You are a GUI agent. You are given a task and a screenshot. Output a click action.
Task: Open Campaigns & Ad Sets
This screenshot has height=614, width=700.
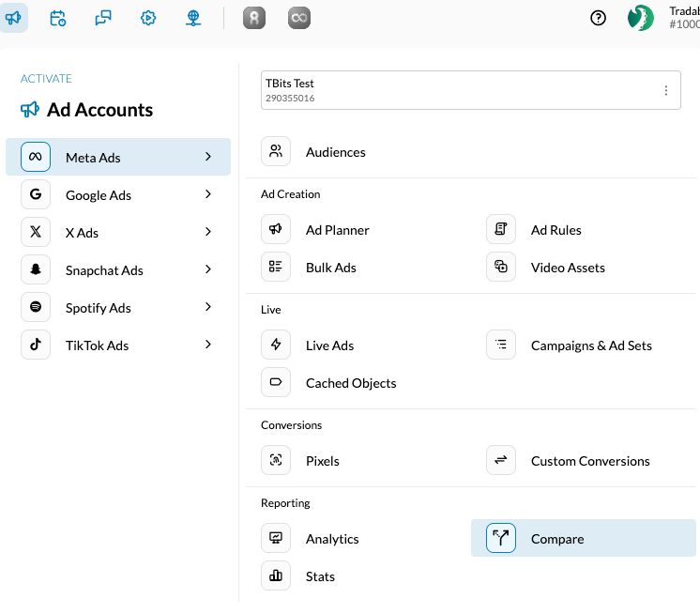(590, 345)
